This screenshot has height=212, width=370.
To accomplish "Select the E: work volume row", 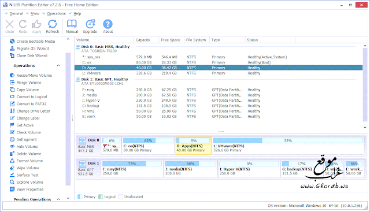I will pyautogui.click(x=219, y=117).
